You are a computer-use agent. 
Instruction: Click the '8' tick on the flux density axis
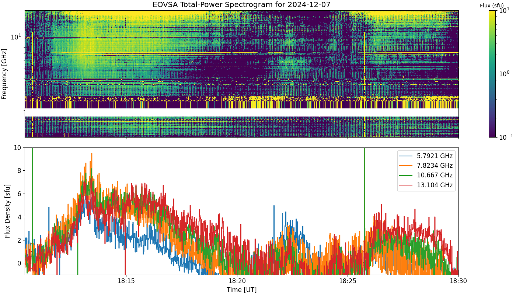pyautogui.click(x=20, y=171)
